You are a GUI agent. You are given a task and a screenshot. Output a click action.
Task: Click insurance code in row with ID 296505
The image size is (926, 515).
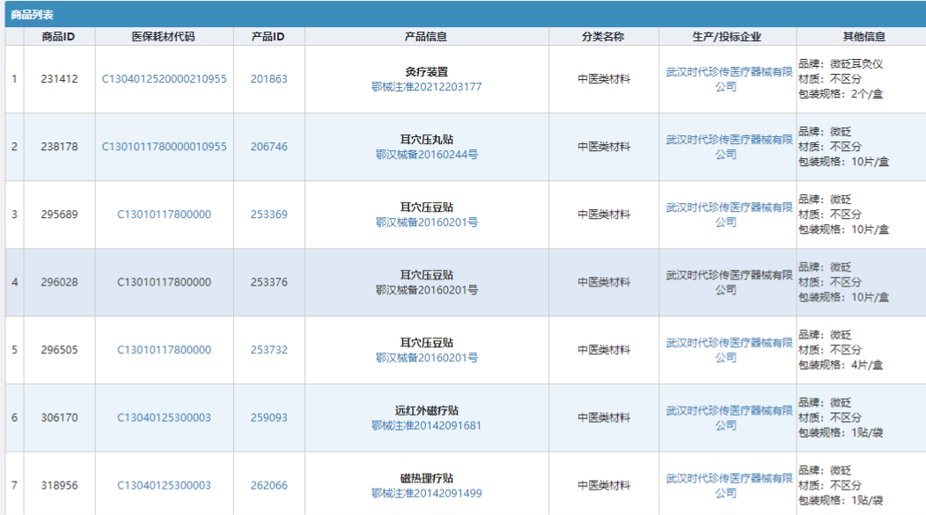coord(165,351)
